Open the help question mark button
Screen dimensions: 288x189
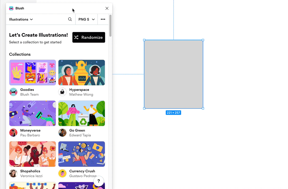98,181
